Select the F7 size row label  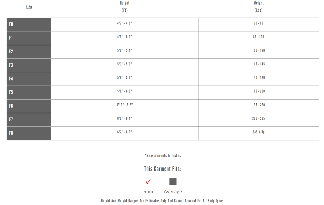[11, 120]
